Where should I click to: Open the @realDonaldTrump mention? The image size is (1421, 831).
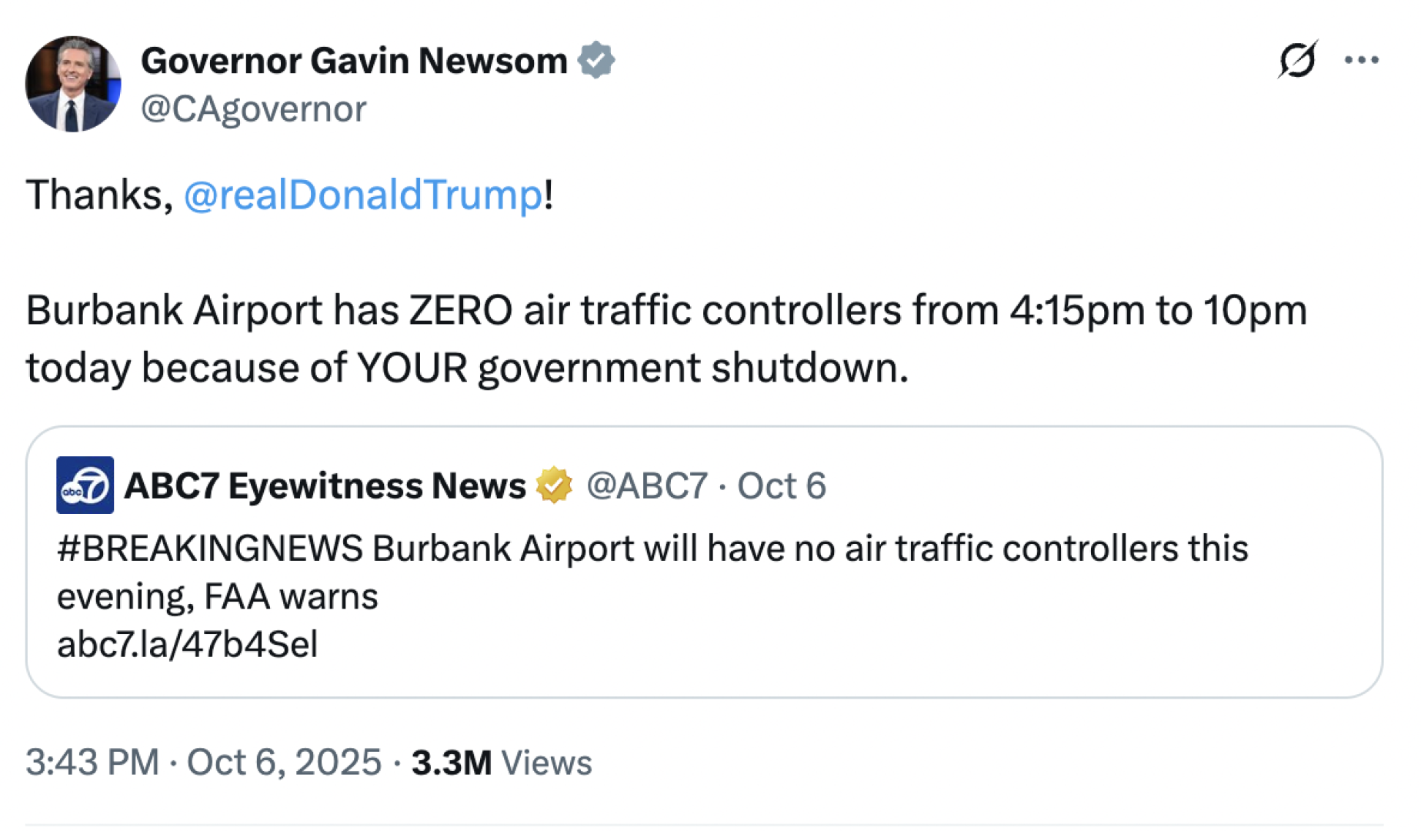coord(362,195)
